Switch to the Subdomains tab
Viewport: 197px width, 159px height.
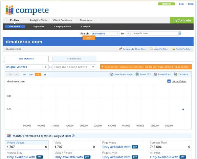pos(74,59)
